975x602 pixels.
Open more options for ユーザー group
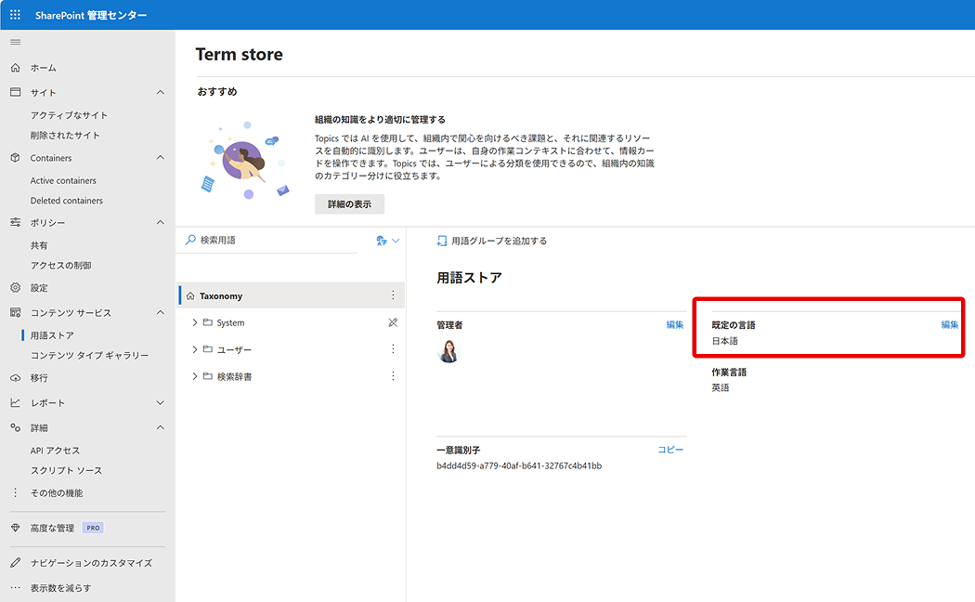[393, 349]
